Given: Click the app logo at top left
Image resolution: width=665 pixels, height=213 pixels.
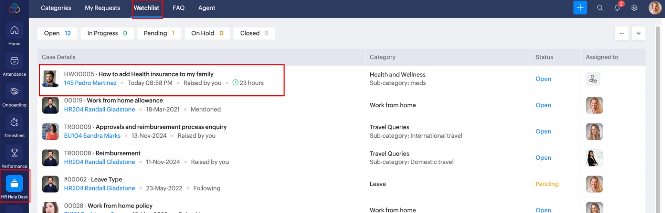Looking at the screenshot, I should (x=14, y=8).
